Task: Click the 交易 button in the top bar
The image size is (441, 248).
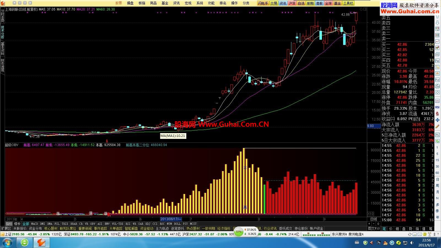Action: (274, 3)
